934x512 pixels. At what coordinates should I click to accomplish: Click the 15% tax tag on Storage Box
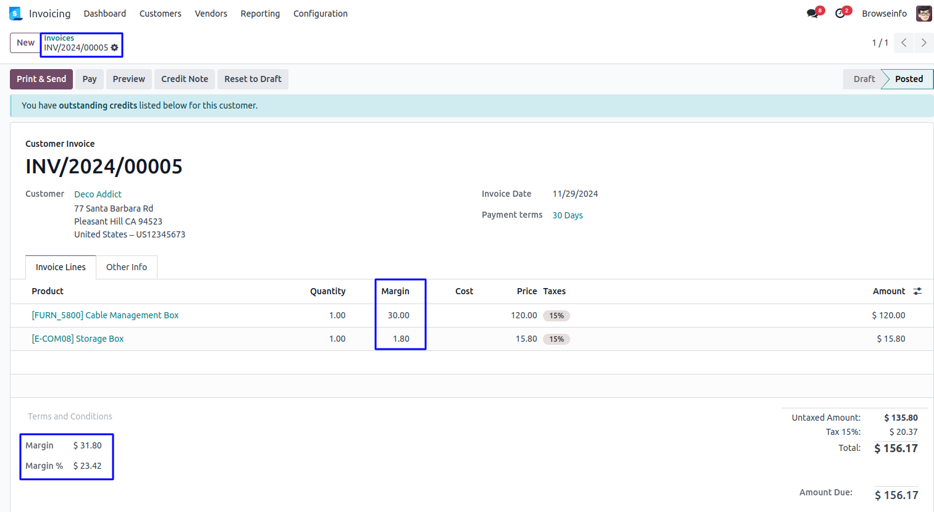557,339
